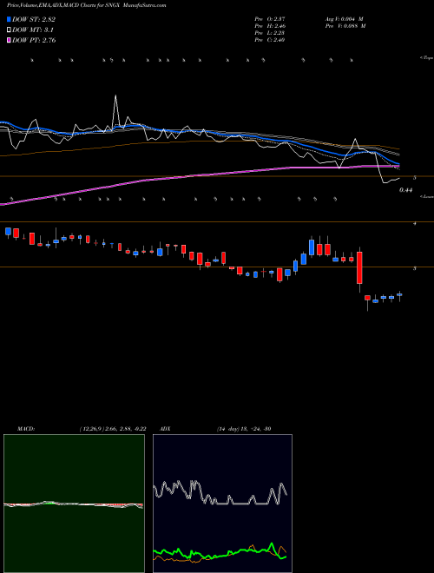Click the price axis label 5
Screen dimensions: 434x573
coord(415,178)
